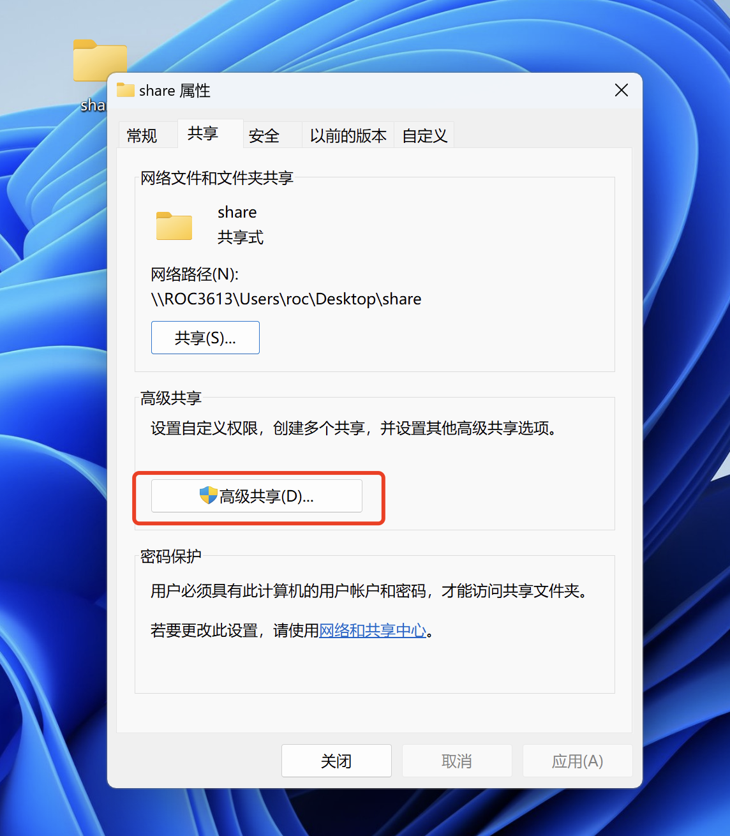Switch to the 常规 tab
The image size is (730, 836).
point(147,135)
